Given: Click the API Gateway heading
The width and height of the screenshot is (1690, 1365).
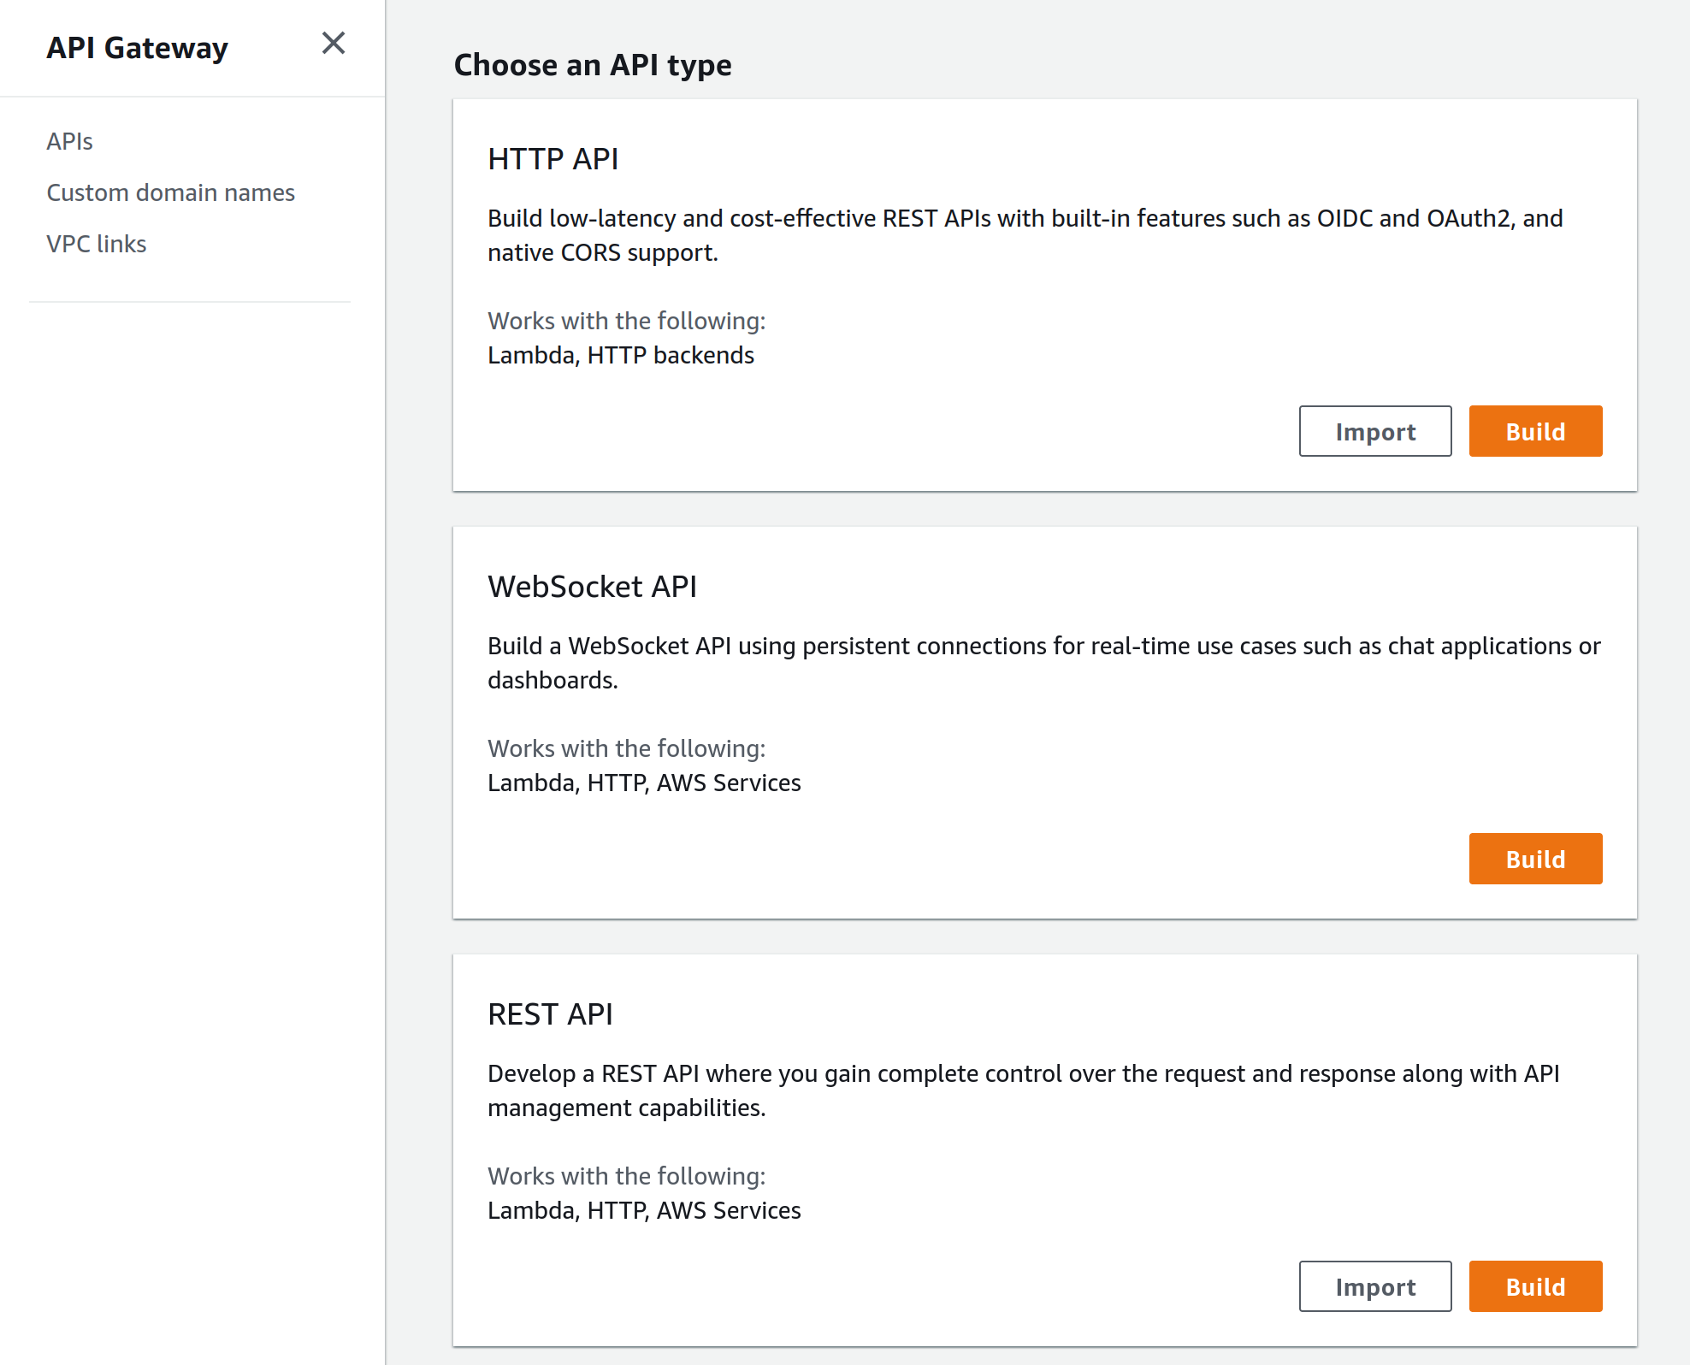Looking at the screenshot, I should 138,48.
